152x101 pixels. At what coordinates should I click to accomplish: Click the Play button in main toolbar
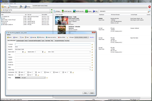pos(95,11)
